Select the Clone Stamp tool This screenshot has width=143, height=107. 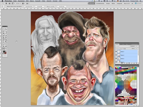[x=4, y=38]
